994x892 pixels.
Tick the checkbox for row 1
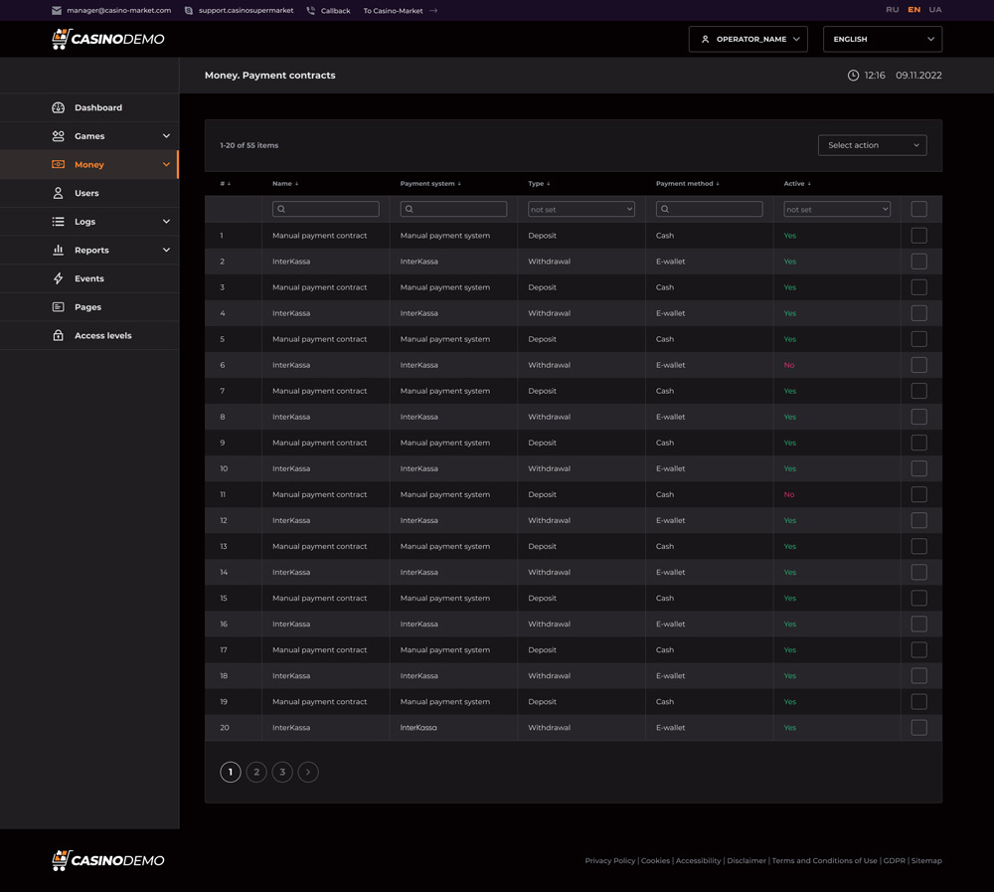click(x=918, y=236)
